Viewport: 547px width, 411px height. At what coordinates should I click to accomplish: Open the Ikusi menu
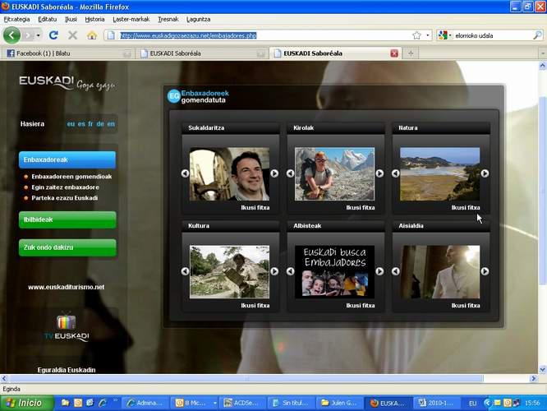point(71,19)
